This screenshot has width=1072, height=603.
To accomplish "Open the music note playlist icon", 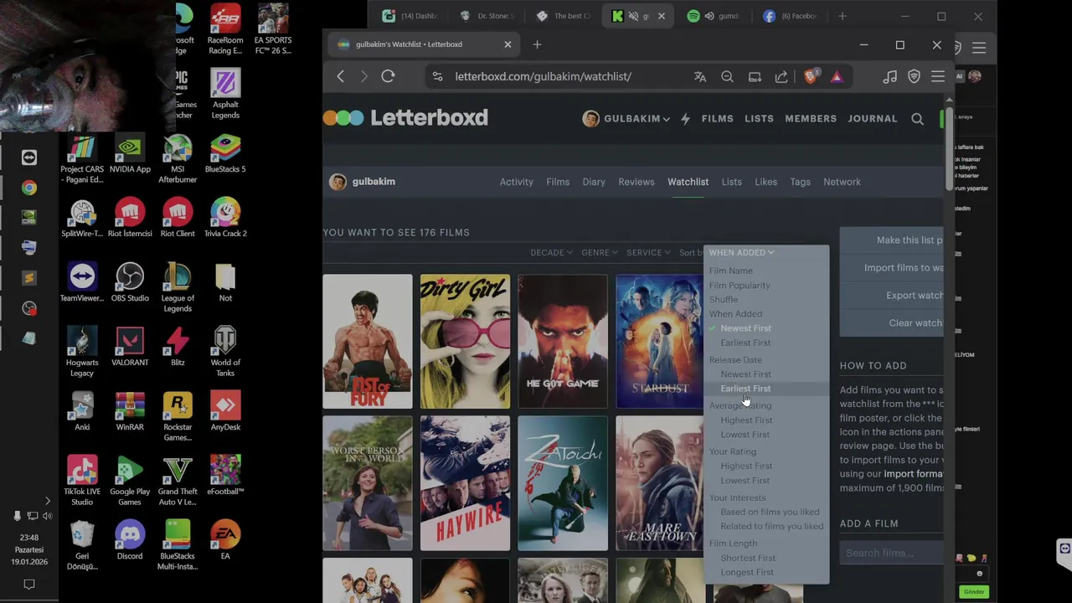I will 890,76.
